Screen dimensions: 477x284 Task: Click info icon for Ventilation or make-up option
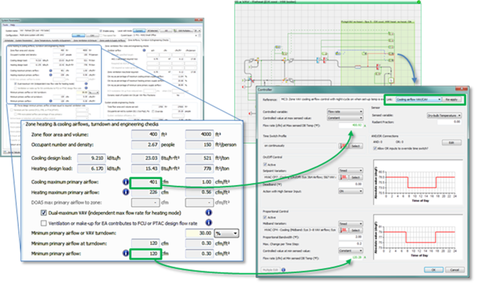pos(209,222)
